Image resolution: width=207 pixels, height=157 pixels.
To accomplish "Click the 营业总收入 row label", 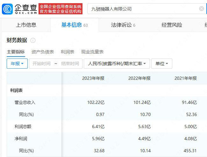I will pos(25,102).
